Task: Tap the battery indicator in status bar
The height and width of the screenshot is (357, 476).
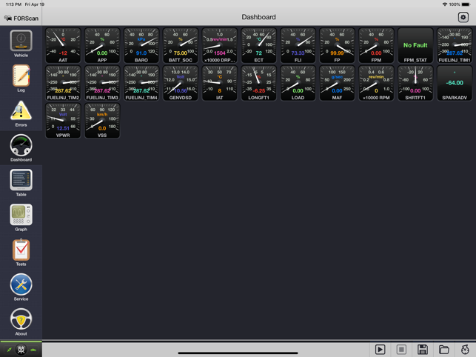Action: pos(466,4)
